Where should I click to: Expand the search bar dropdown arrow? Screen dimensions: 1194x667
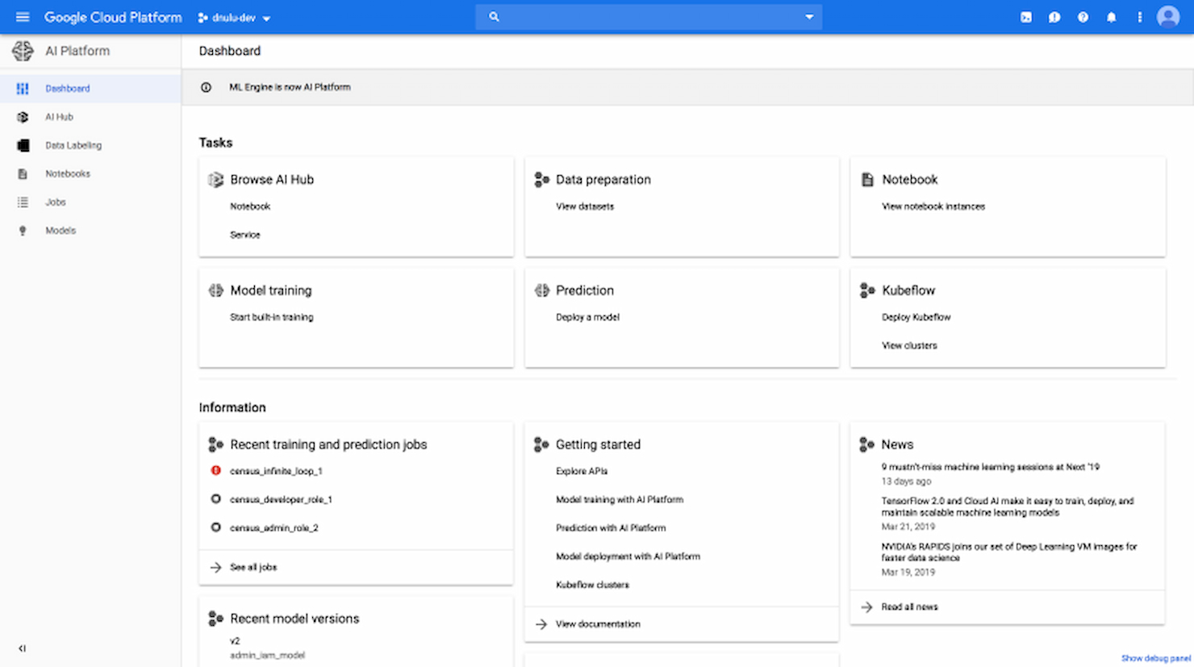point(809,16)
